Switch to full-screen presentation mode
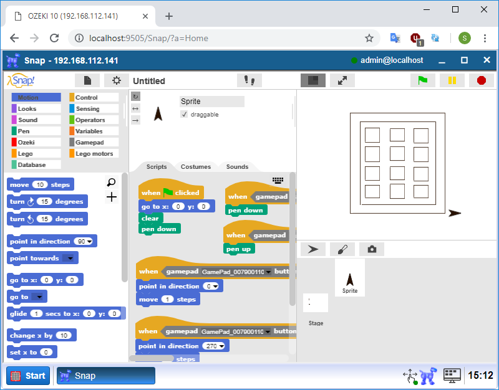Screen dimensions: 499x390 342,80
